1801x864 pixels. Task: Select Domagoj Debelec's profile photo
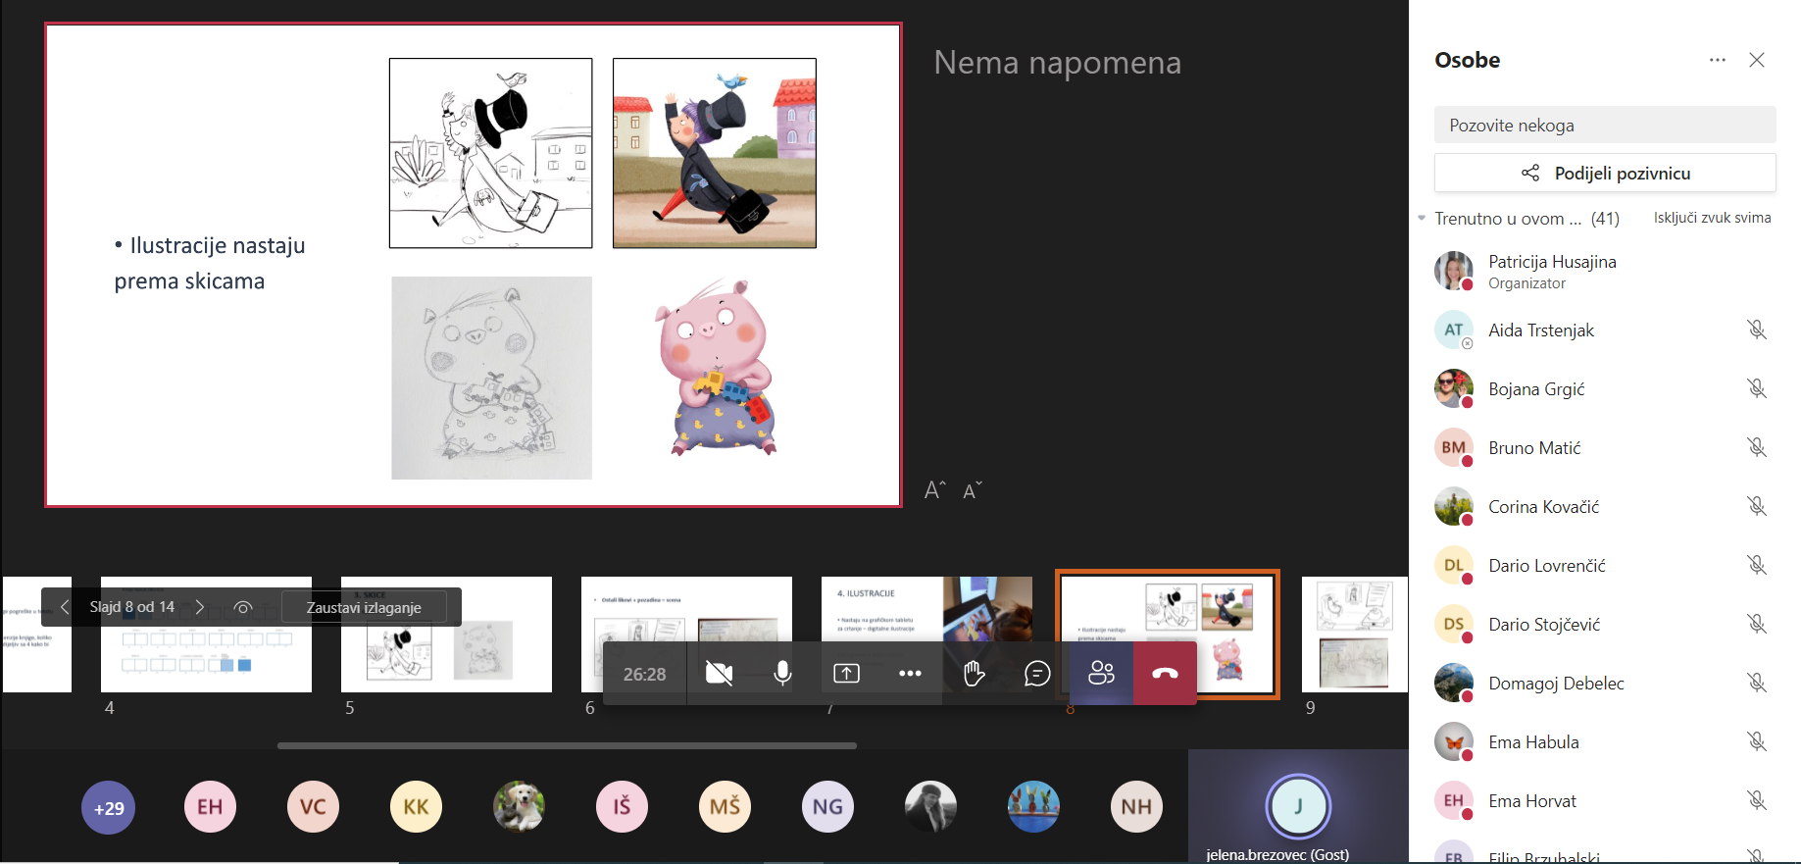1454,683
